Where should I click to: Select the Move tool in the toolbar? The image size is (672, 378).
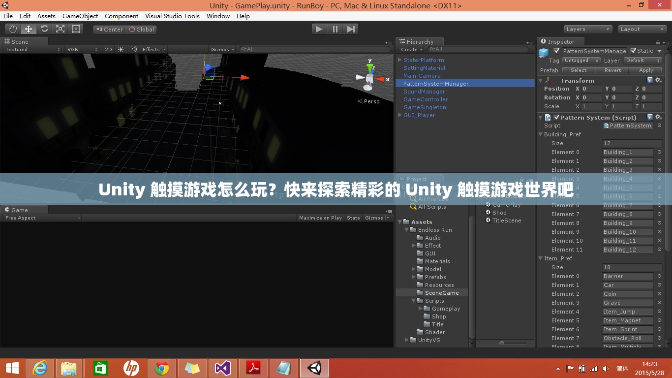point(29,29)
